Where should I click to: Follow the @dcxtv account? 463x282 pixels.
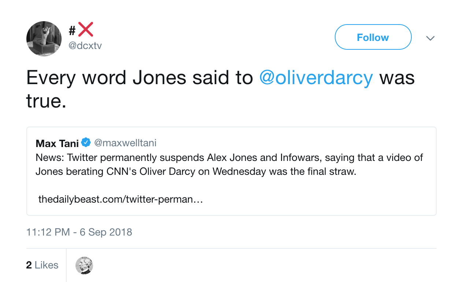point(373,37)
